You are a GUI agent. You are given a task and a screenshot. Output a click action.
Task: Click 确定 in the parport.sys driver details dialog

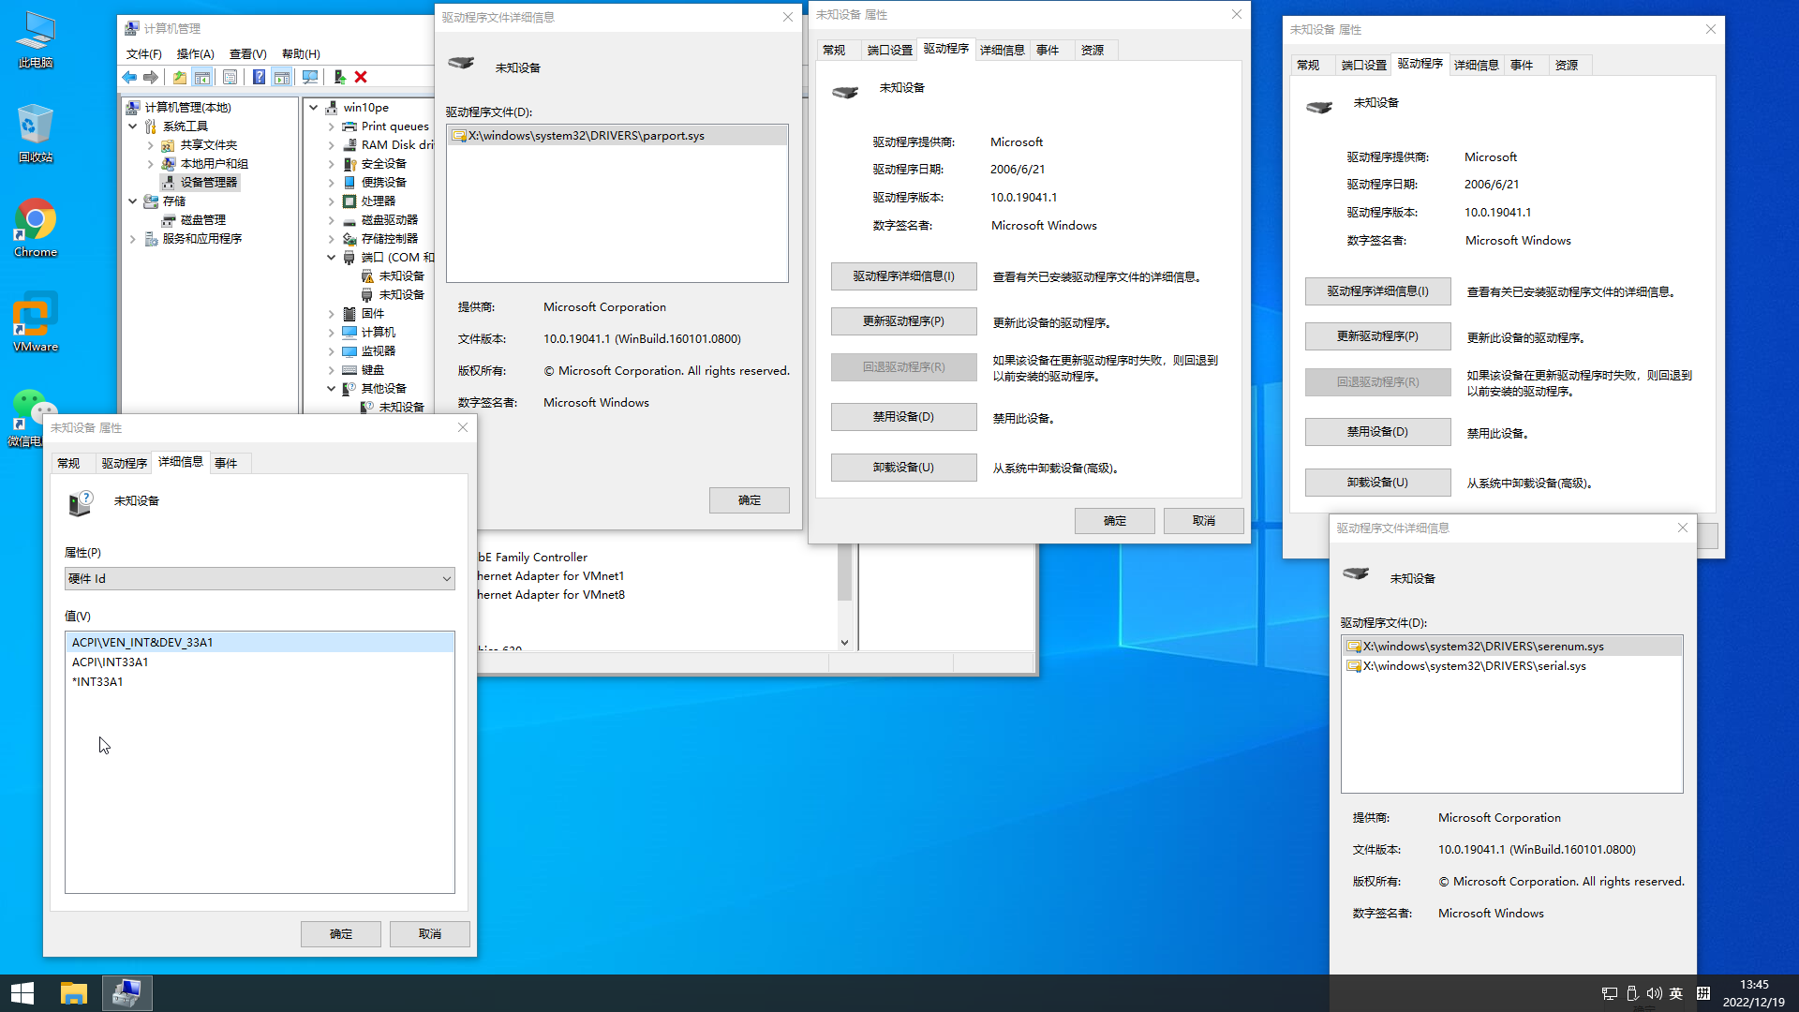tap(749, 500)
